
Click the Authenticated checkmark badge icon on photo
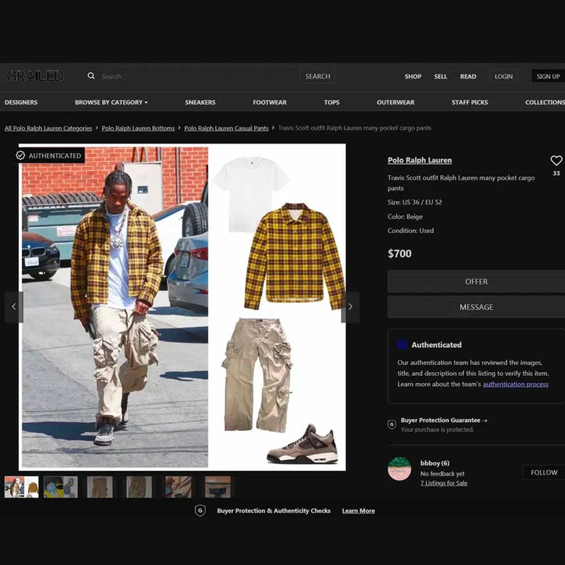tap(20, 155)
